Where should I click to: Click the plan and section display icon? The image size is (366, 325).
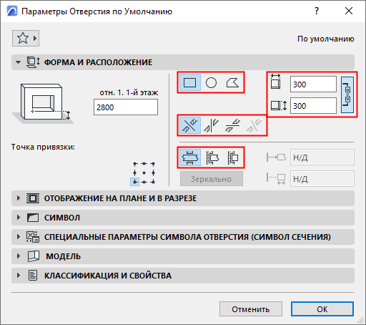point(33,198)
